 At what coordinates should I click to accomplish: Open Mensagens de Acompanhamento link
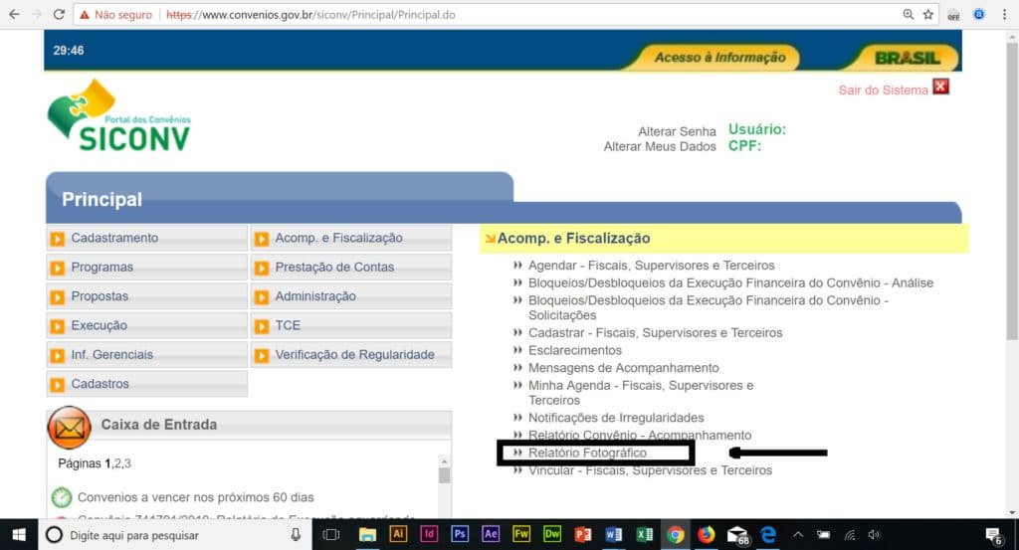click(x=623, y=368)
